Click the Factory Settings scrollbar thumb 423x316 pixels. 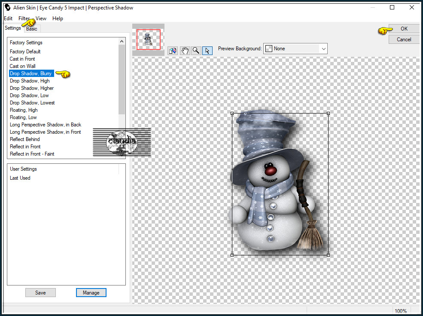pyautogui.click(x=122, y=80)
